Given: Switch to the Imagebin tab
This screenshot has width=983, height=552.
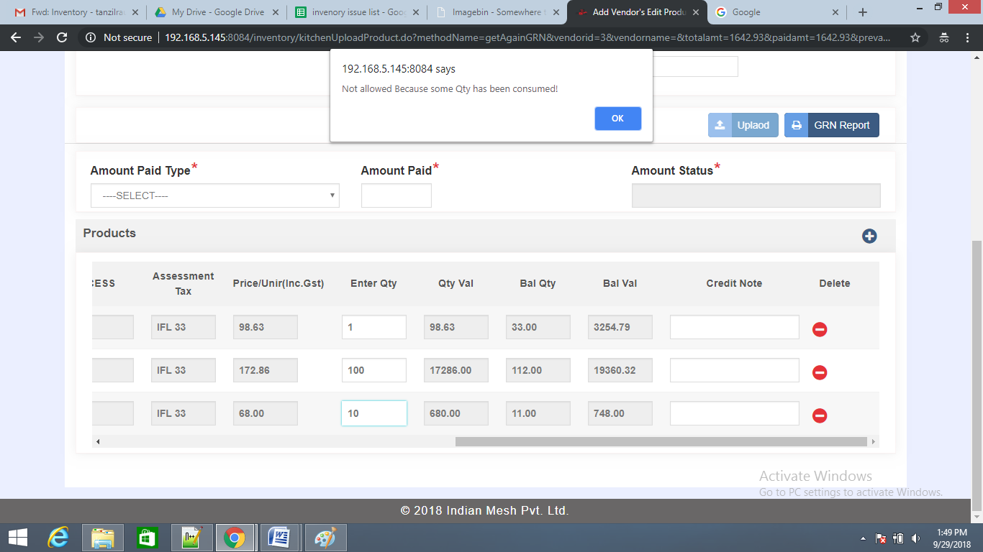Looking at the screenshot, I should tap(498, 12).
